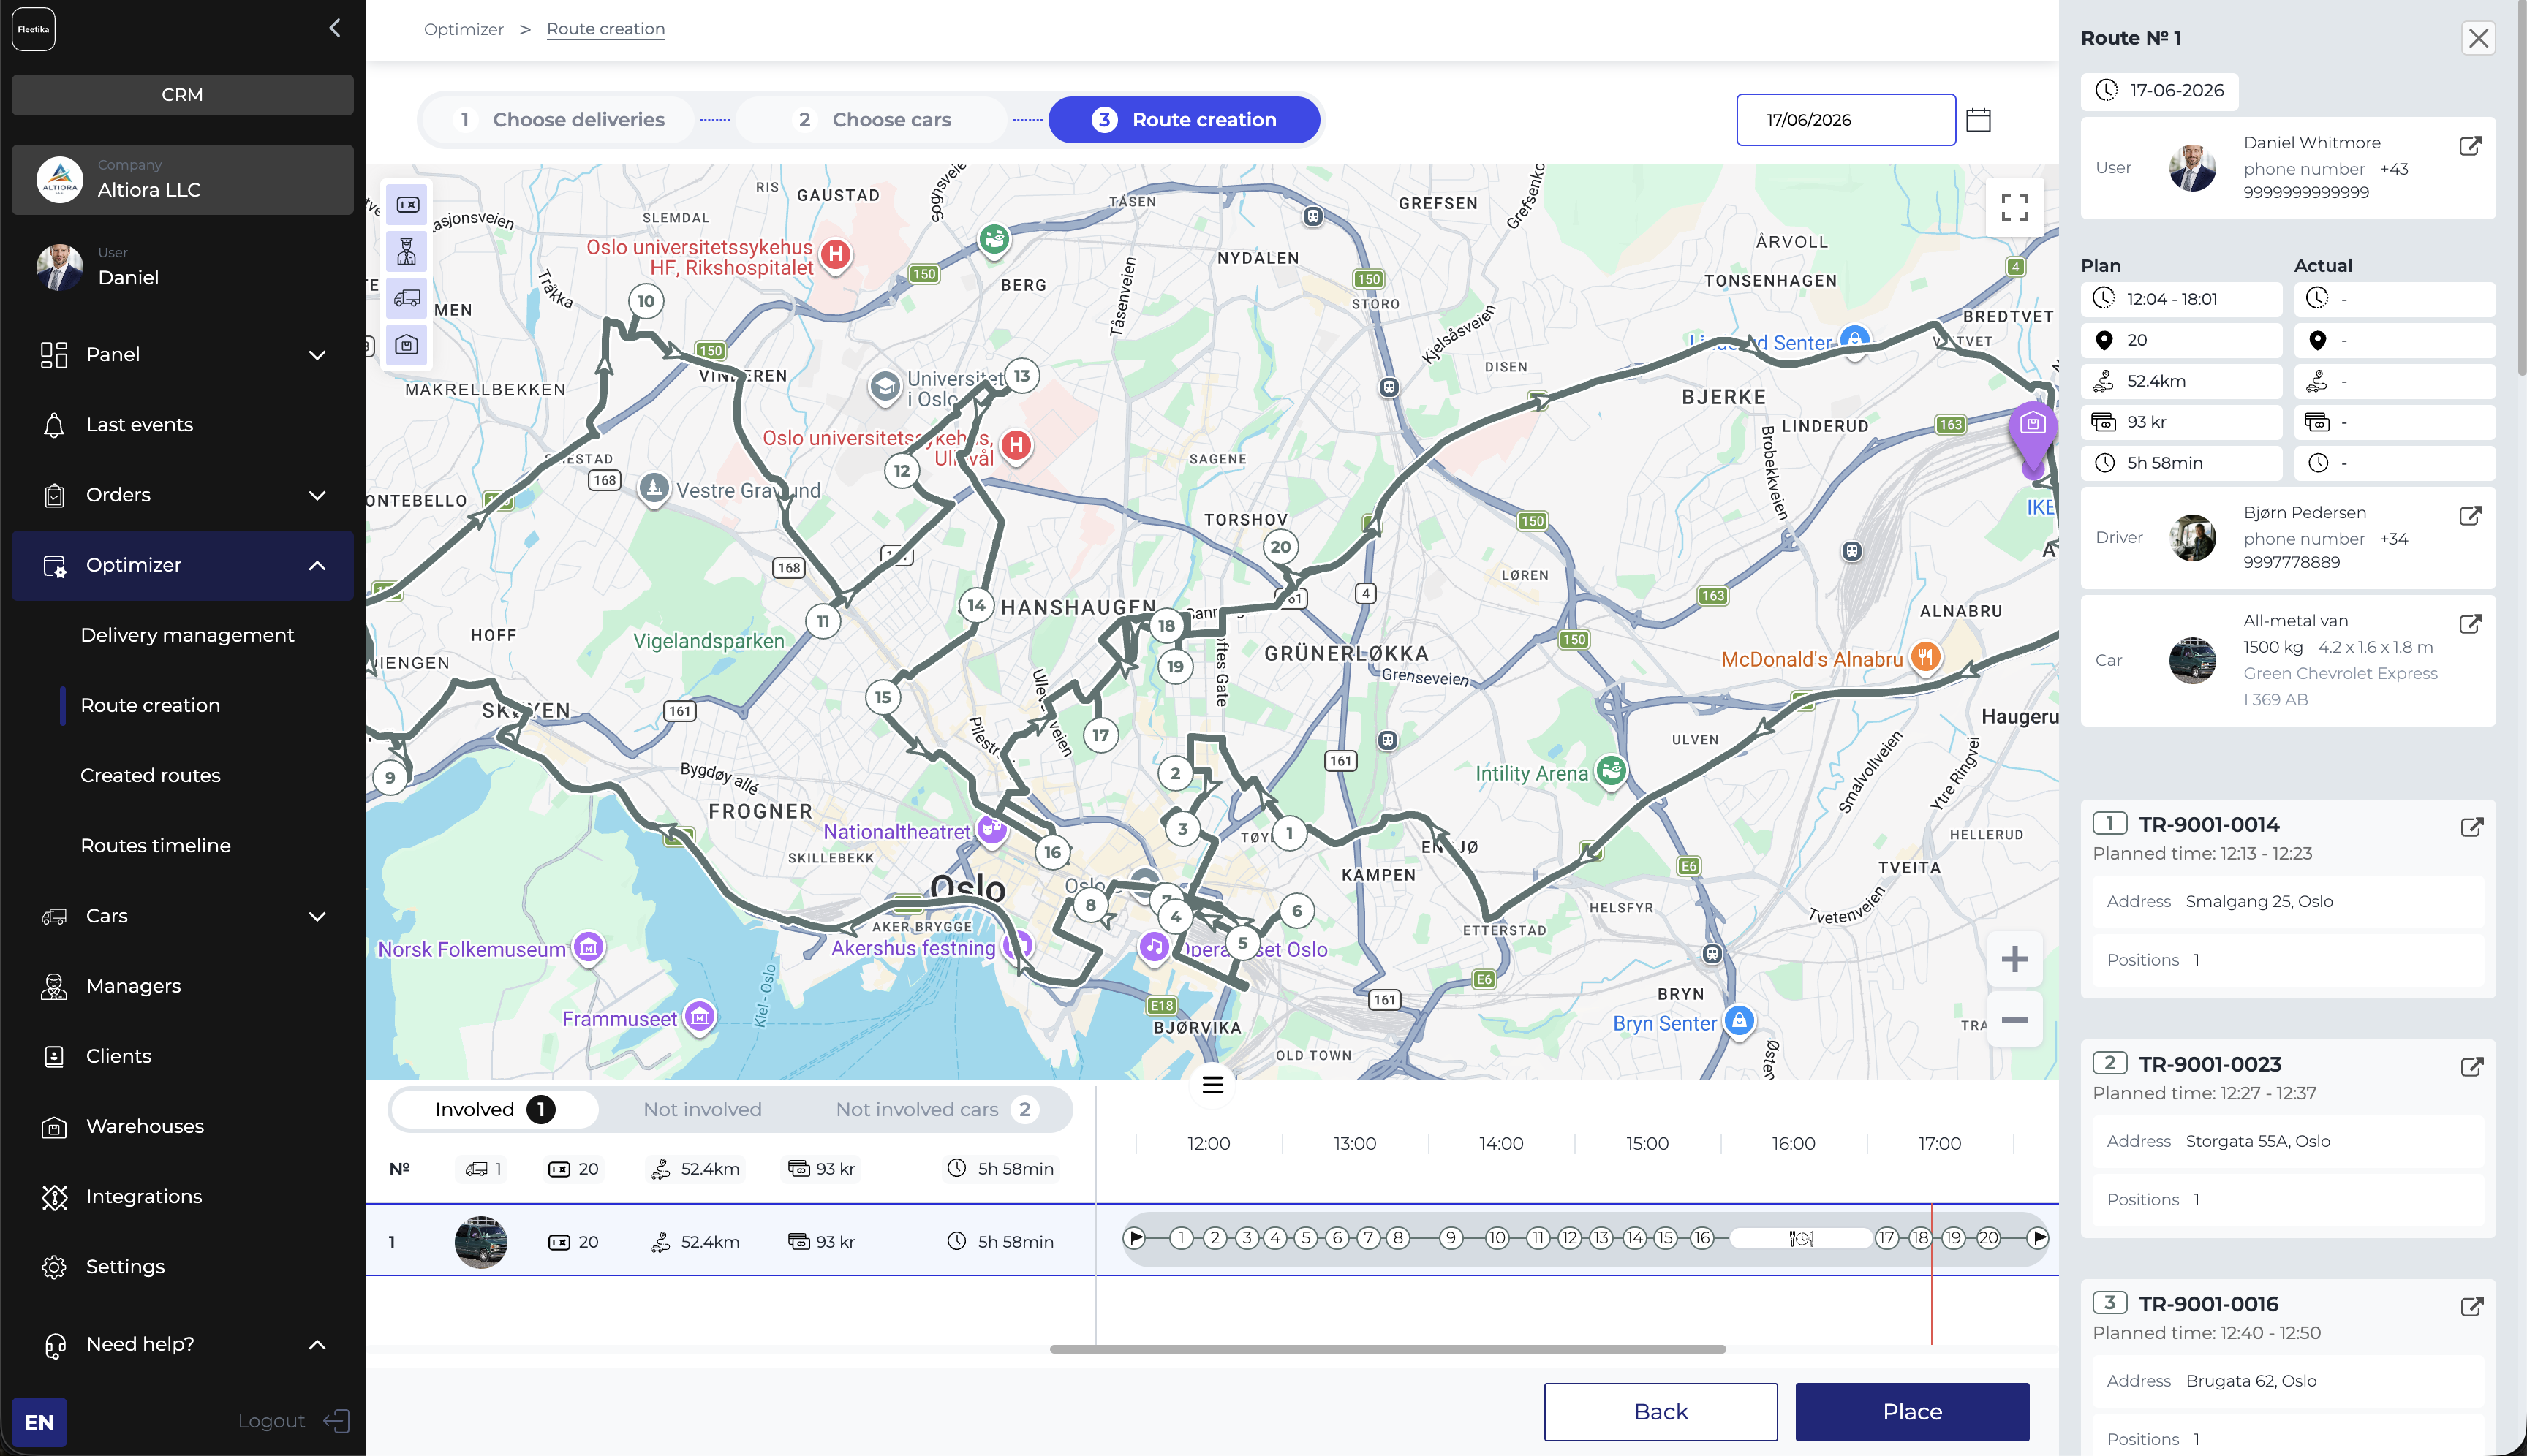Image resolution: width=2527 pixels, height=1456 pixels.
Task: Enter map fullscreen mode
Action: [2014, 207]
